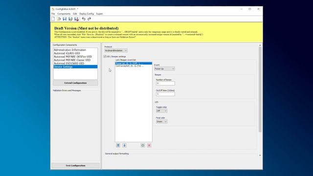Click the Number of beeps field
Viewport: 313px width, 176px height.
(165, 84)
